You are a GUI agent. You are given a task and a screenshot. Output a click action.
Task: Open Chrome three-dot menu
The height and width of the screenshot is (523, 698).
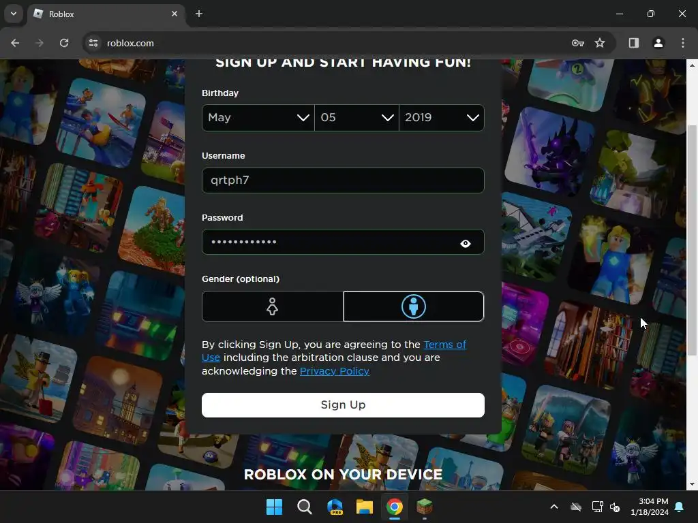[x=683, y=43]
